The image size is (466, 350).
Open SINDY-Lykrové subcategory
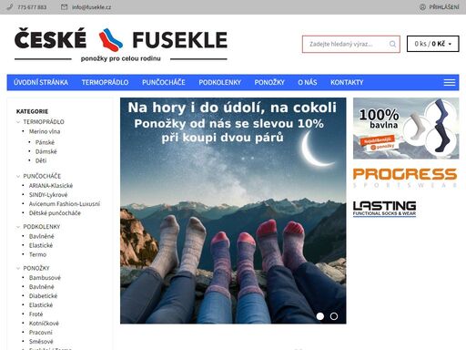[x=48, y=195]
